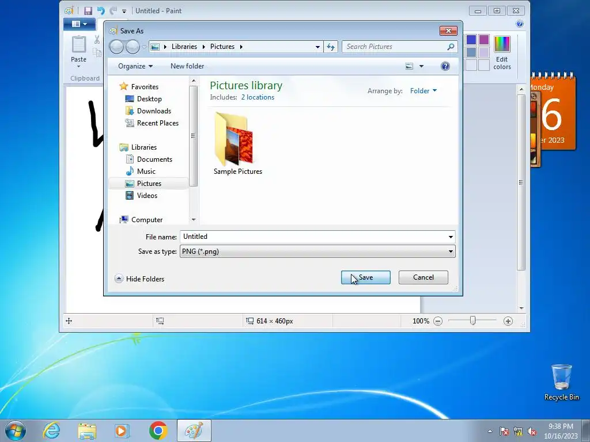
Task: Select the Pictures library in sidebar
Action: (x=149, y=184)
